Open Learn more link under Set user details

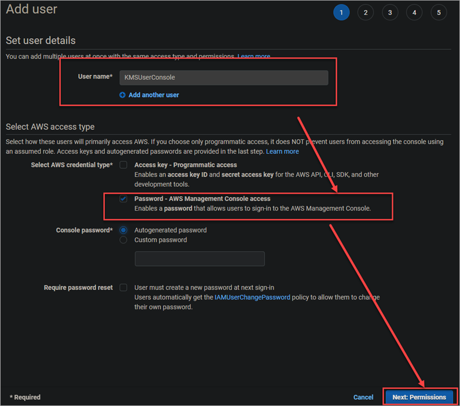pyautogui.click(x=254, y=56)
